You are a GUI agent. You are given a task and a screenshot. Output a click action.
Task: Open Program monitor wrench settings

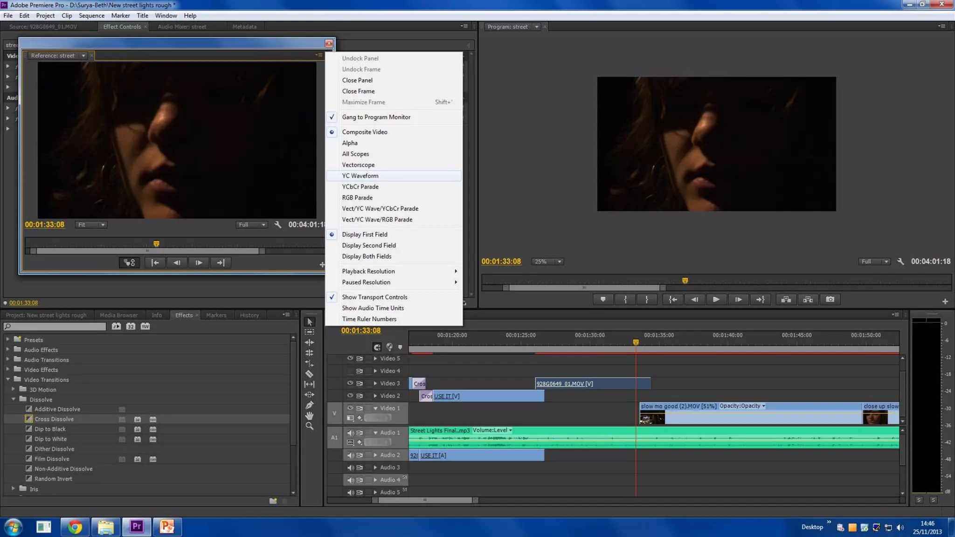click(900, 262)
